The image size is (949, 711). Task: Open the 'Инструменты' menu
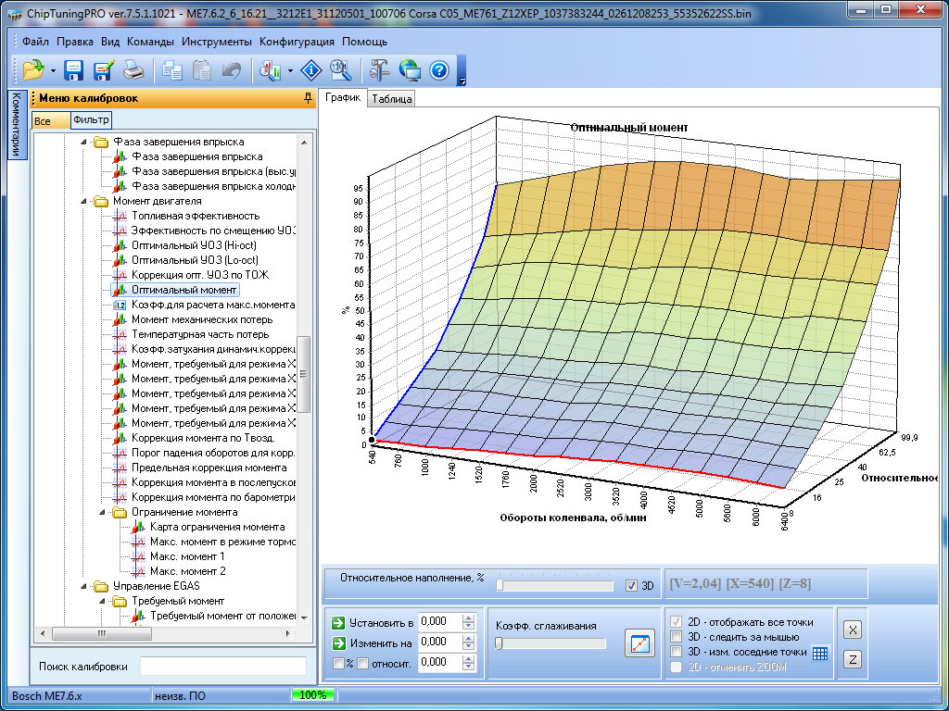click(216, 42)
